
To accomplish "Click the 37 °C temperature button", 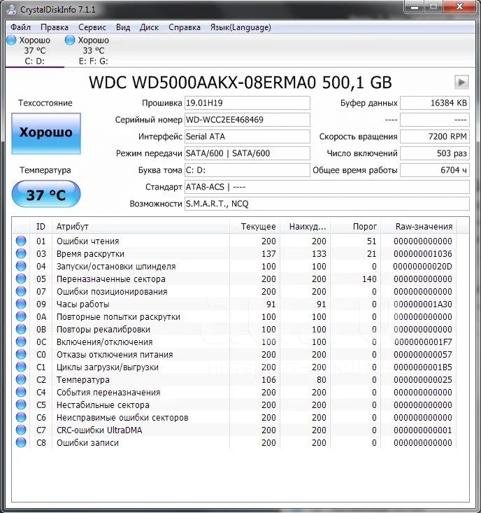I will [x=46, y=194].
